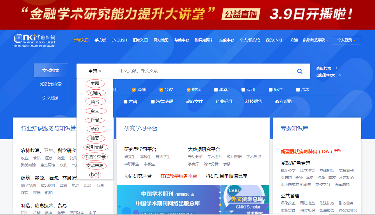Image resolution: width=375 pixels, height=215 pixels.
Task: Open the ENGLISH version link
Action: click(x=119, y=40)
